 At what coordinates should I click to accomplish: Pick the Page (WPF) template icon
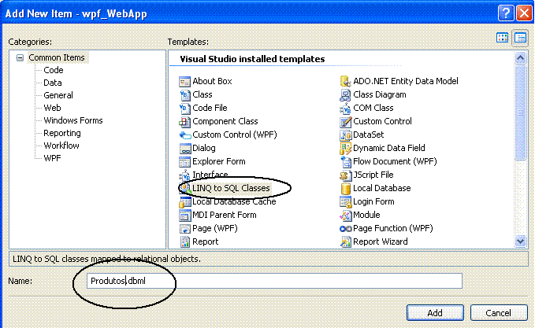pos(184,229)
